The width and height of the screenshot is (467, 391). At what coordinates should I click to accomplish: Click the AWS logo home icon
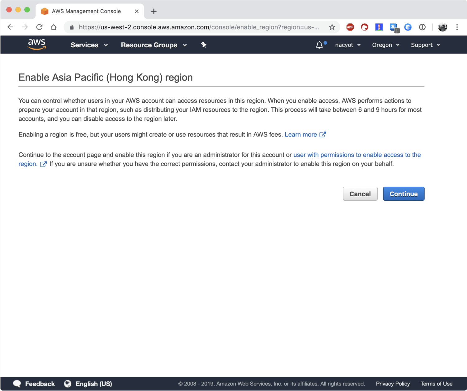(x=37, y=44)
